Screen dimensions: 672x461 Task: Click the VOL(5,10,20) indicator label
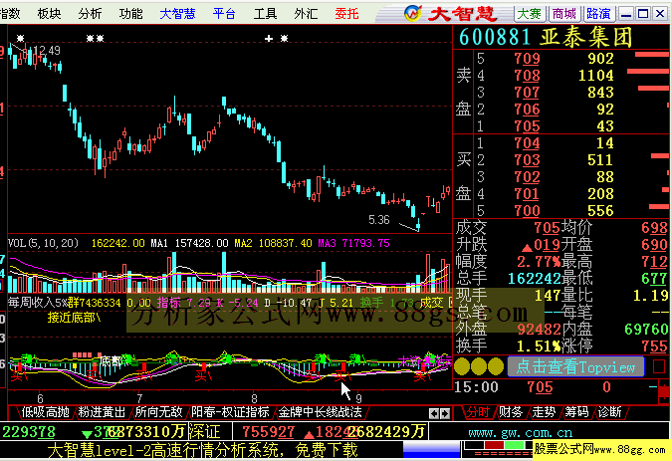(43, 243)
